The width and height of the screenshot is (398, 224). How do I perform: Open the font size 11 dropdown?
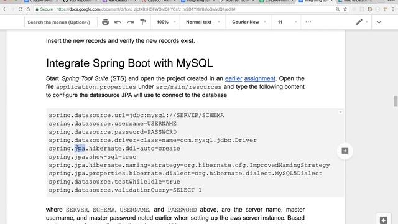coord(287,22)
